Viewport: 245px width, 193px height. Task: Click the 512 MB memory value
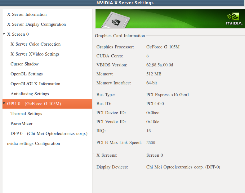(154, 74)
